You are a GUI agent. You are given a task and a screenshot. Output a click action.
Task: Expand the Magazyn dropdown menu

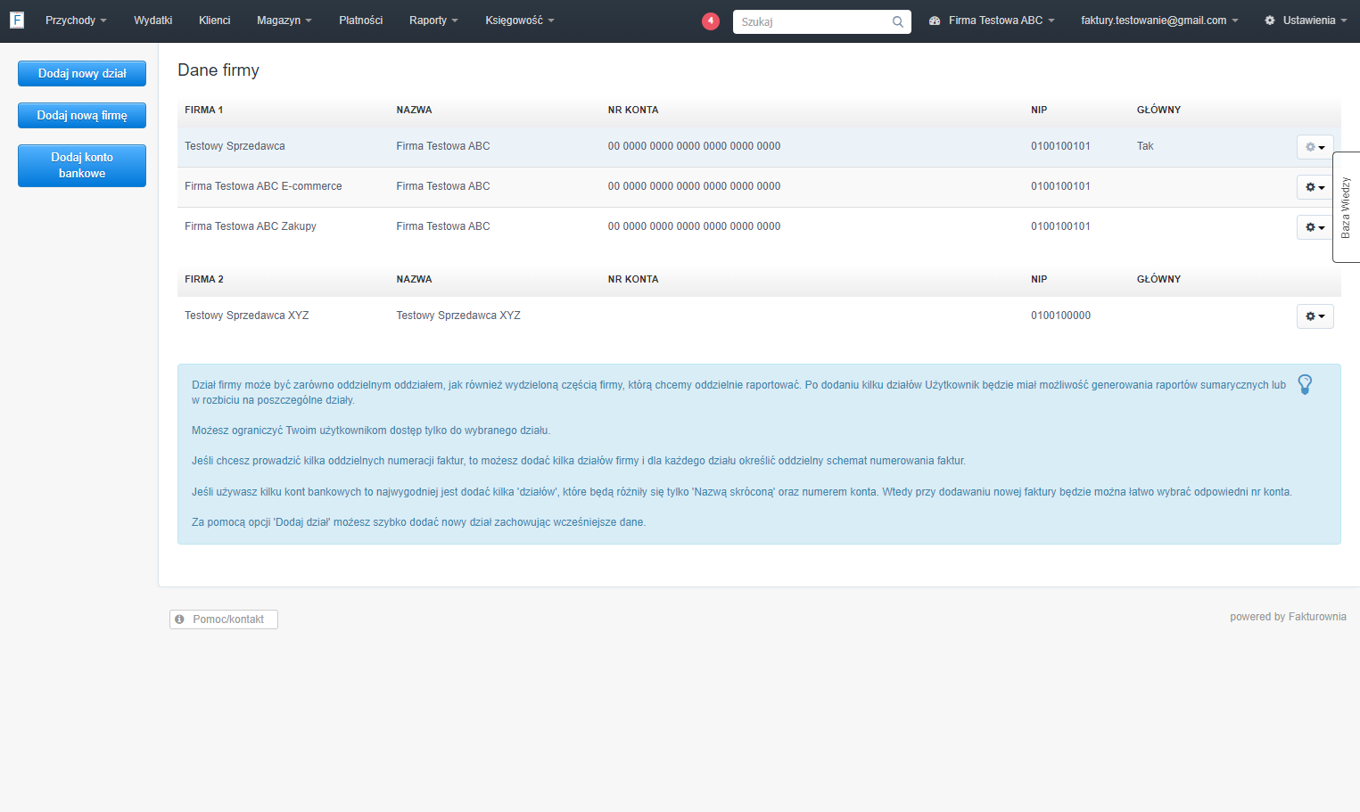(284, 21)
